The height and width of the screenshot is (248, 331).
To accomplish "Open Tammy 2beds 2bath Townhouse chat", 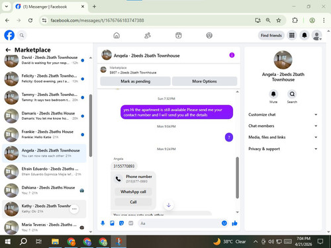I will point(44,97).
